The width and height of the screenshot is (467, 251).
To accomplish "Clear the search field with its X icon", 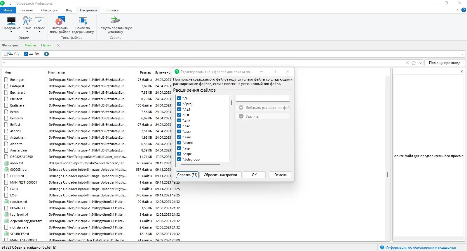I will tap(407, 63).
